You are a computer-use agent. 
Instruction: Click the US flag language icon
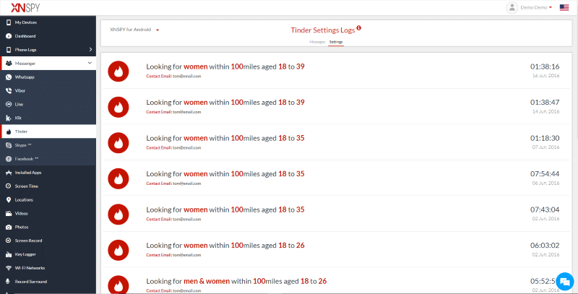[x=564, y=7]
